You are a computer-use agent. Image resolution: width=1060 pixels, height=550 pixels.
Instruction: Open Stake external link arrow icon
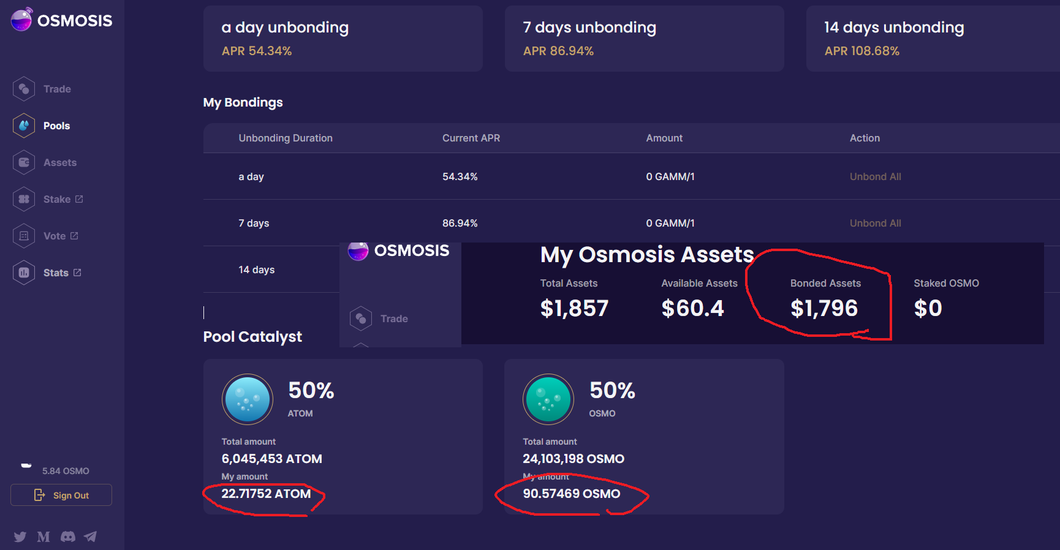pos(79,199)
